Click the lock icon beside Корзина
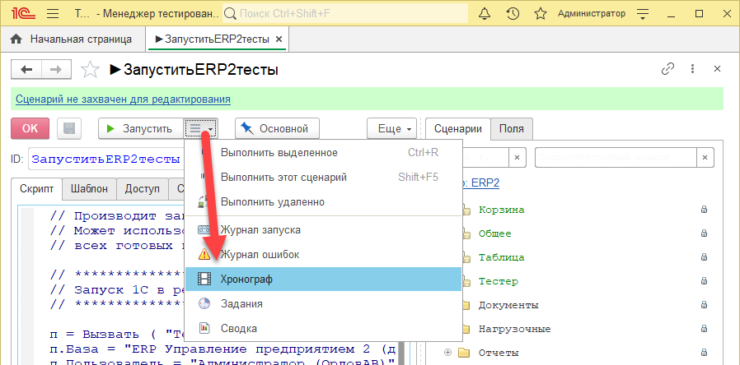Viewport: 740px width, 365px height. (704, 210)
